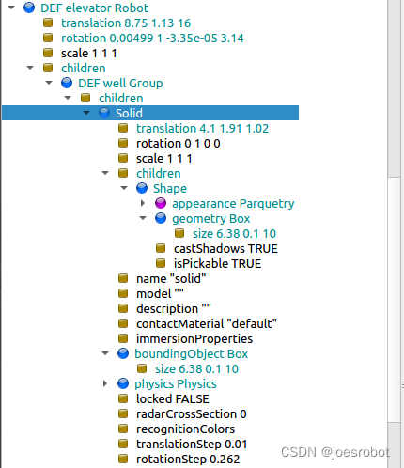
Task: Select the Robot translation 8.75 1.13 16 field
Action: pos(126,23)
